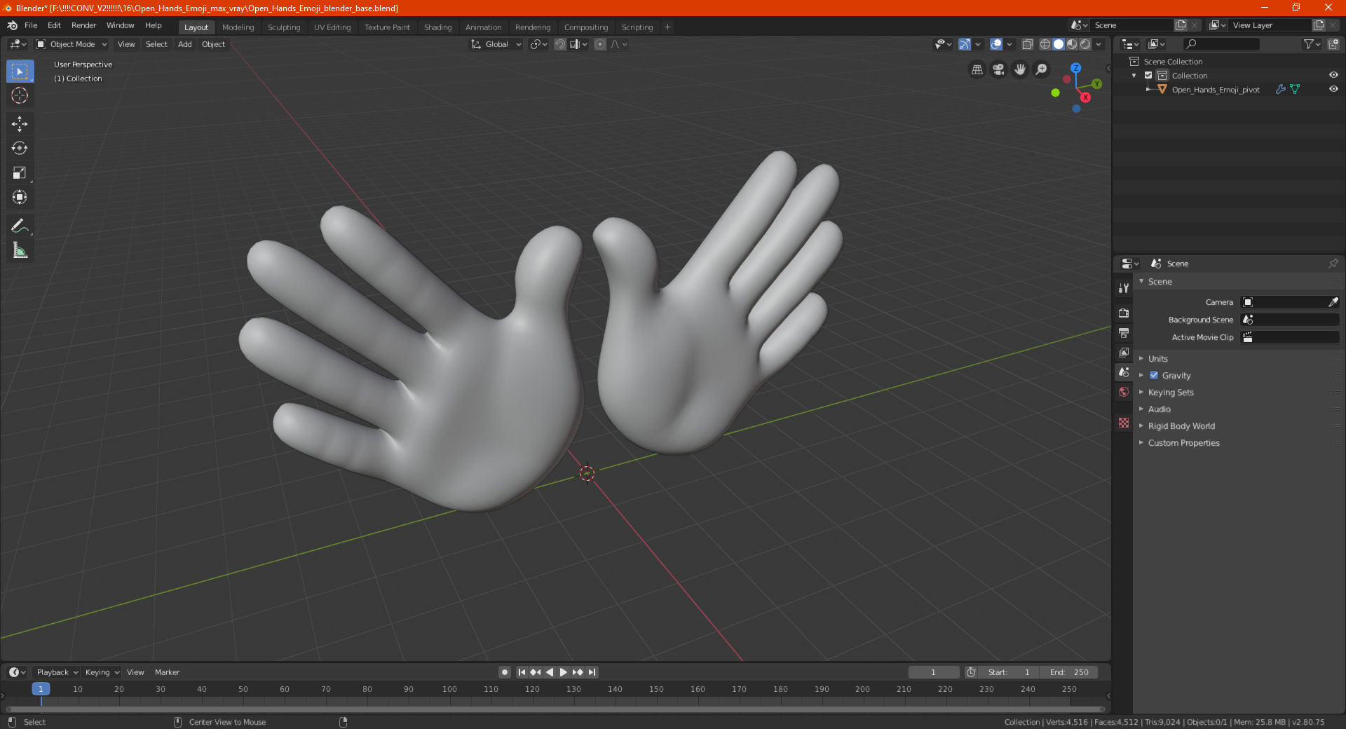Switch to Modeling workspace tab

(238, 27)
